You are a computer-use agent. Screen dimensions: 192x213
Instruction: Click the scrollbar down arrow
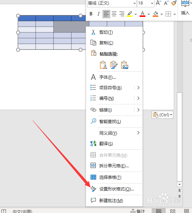pyautogui.click(x=179, y=185)
